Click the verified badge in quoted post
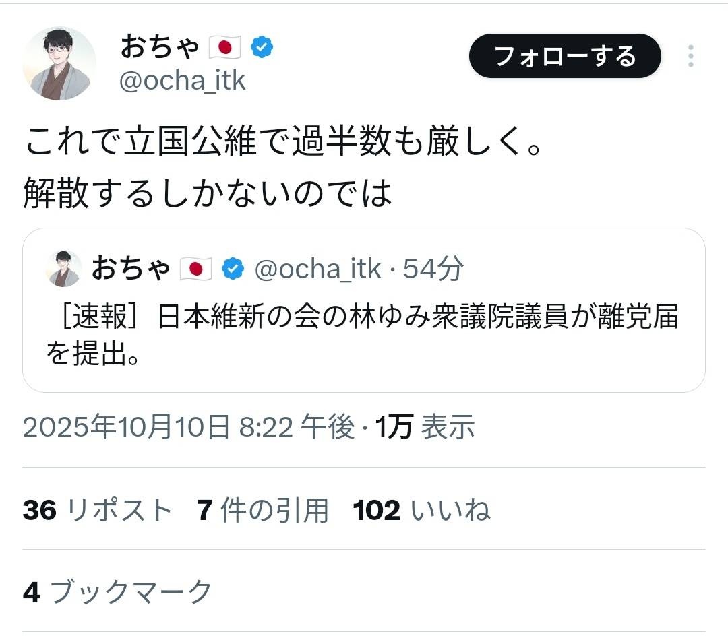728x642 pixels. pos(233,268)
